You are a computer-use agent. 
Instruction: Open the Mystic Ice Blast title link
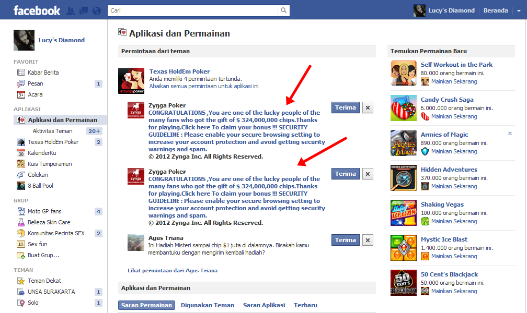click(x=444, y=239)
